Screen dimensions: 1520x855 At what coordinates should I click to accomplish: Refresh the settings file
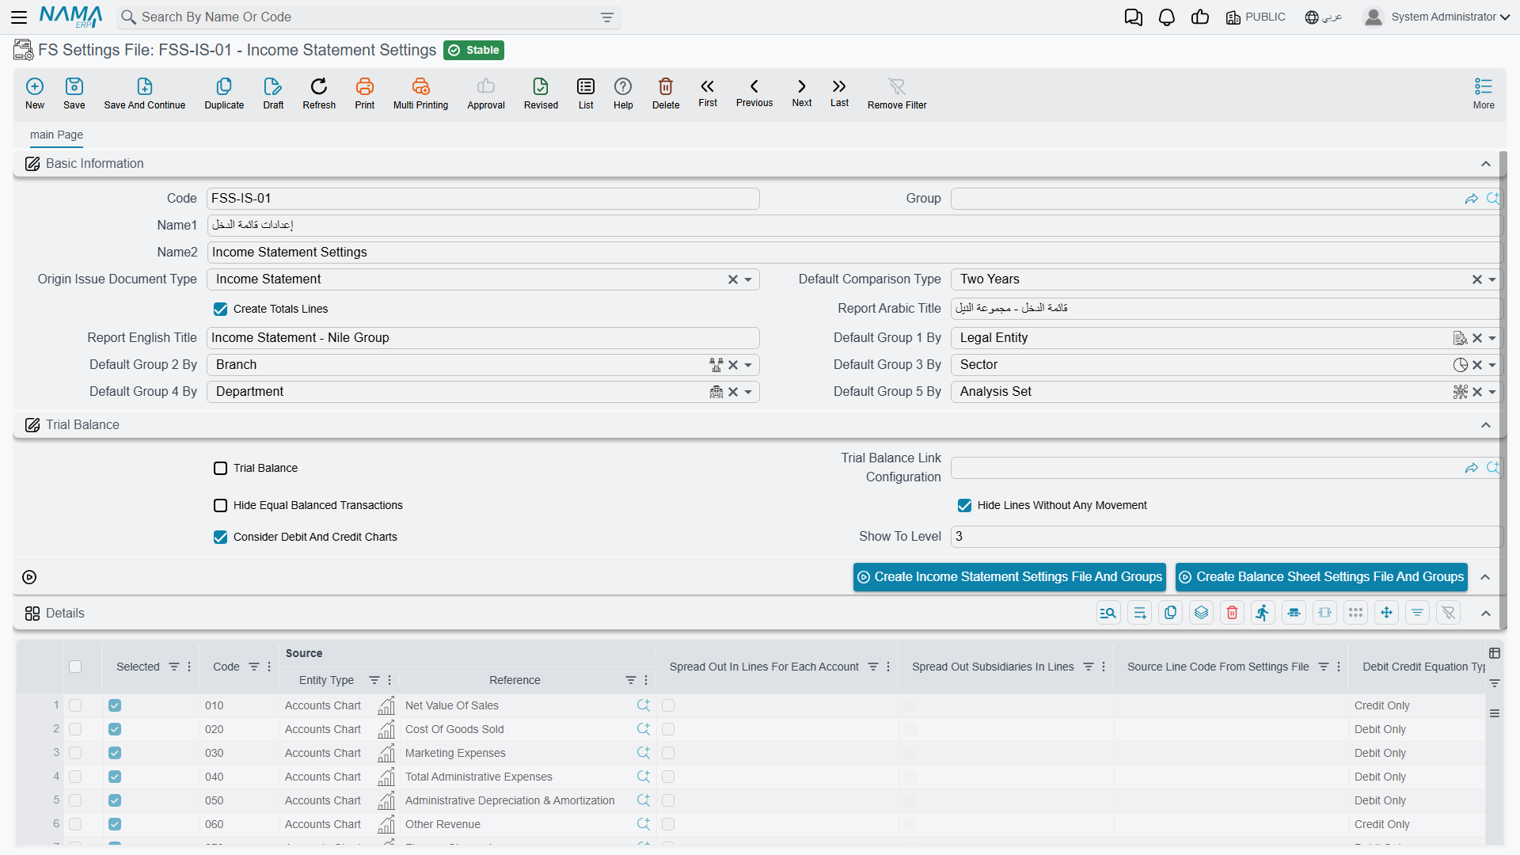click(319, 86)
